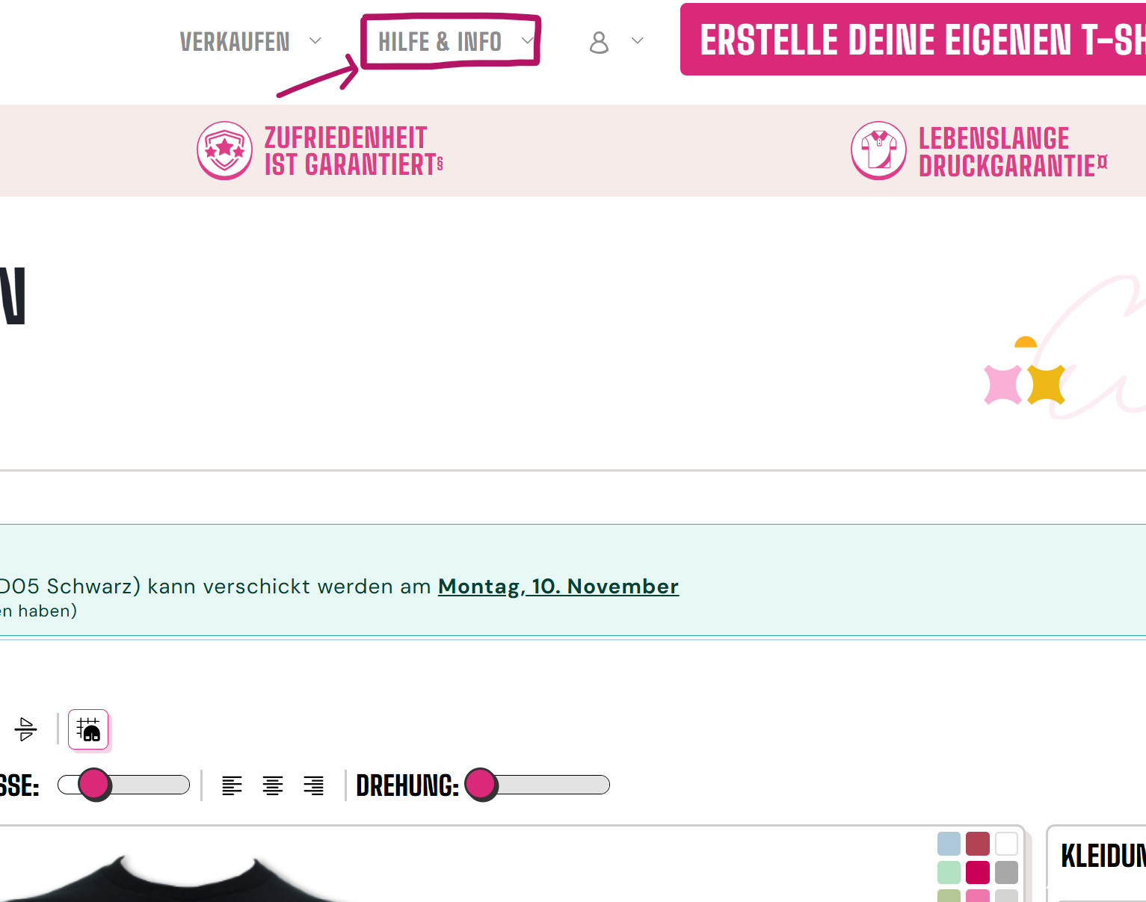The image size is (1146, 902).
Task: Click the Drehung rotation slider handle
Action: [481, 785]
